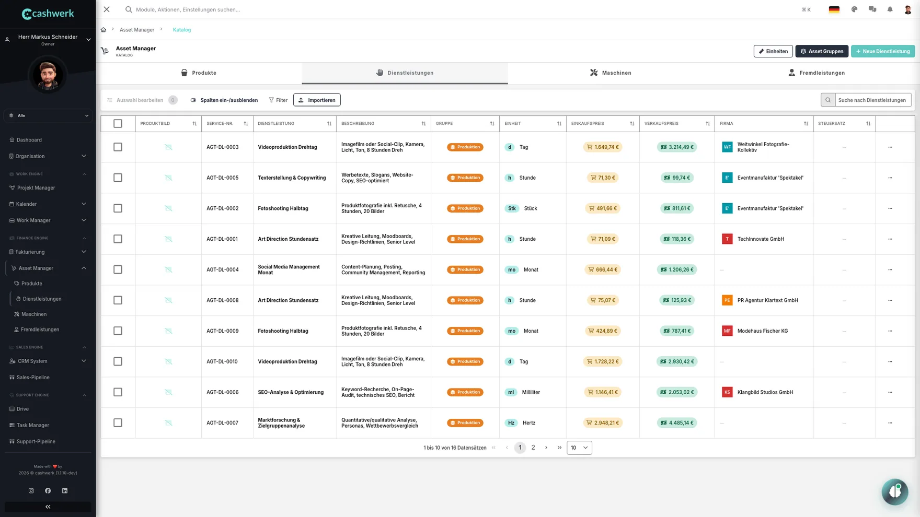Screen dimensions: 920x517
Task: Open the cashwerk LinkedIn link
Action: pos(65,490)
